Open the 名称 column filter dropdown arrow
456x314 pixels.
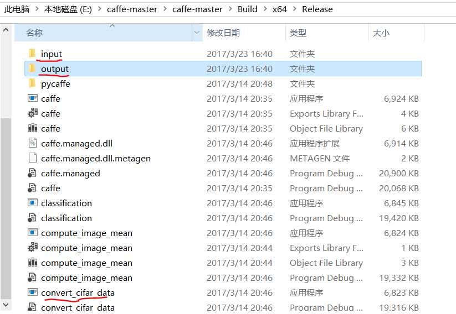[x=197, y=33]
